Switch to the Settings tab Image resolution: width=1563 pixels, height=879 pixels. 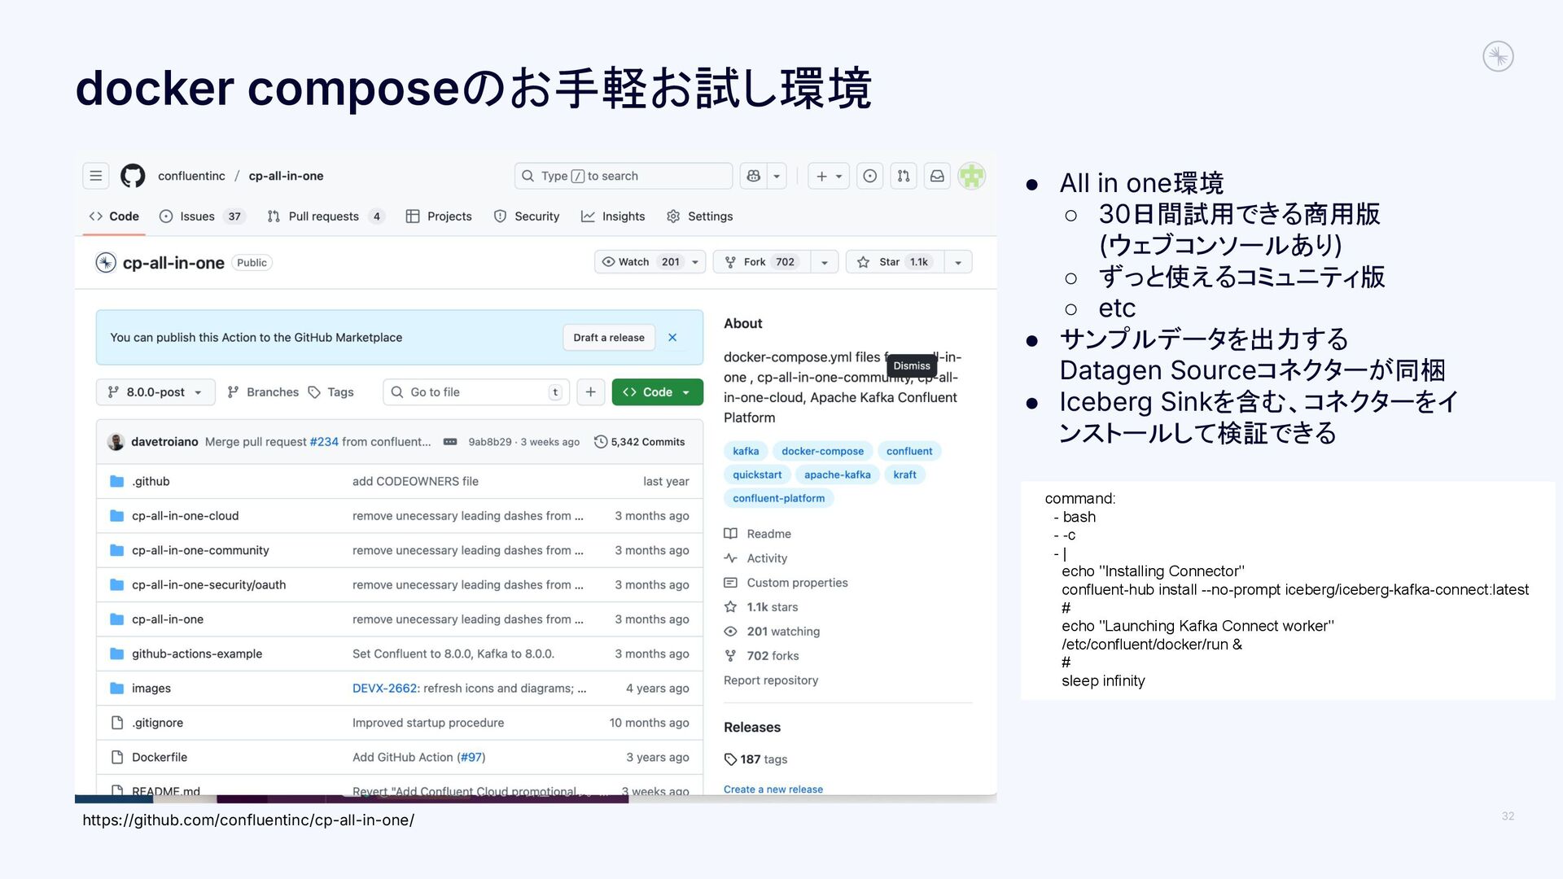700,216
